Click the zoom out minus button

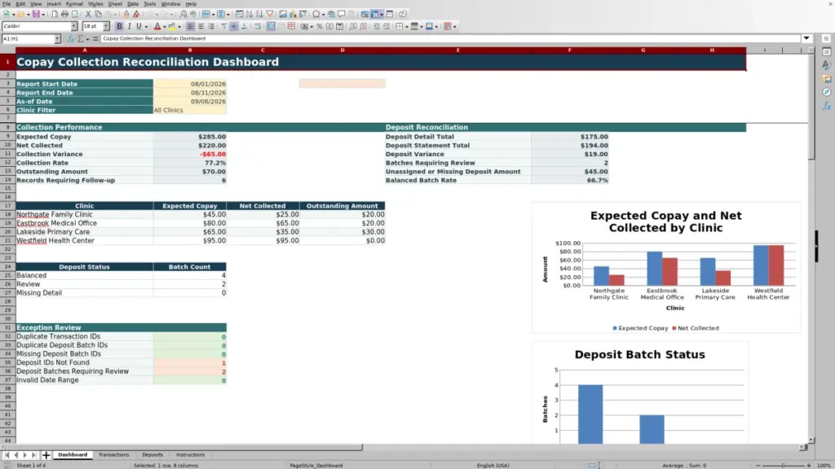pos(758,465)
